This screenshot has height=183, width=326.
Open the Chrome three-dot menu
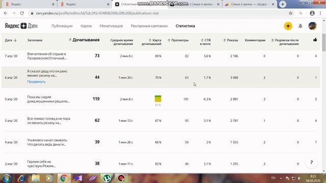320,13
